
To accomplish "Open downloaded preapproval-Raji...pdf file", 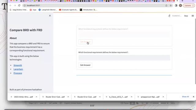I will click(x=150, y=97).
